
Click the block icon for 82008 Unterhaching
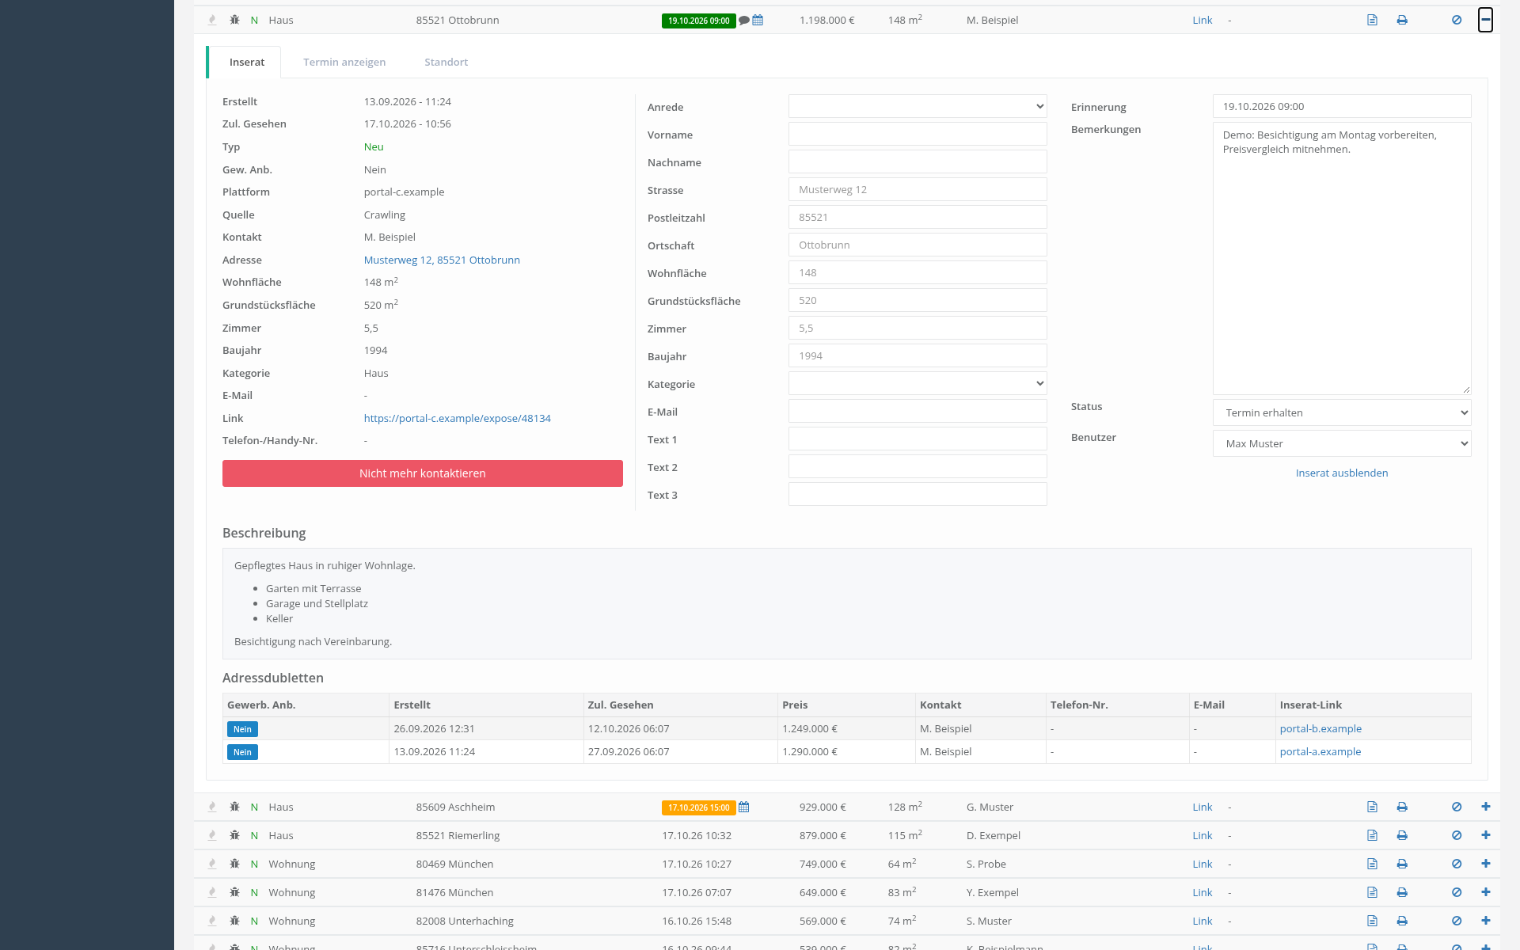coord(1457,921)
